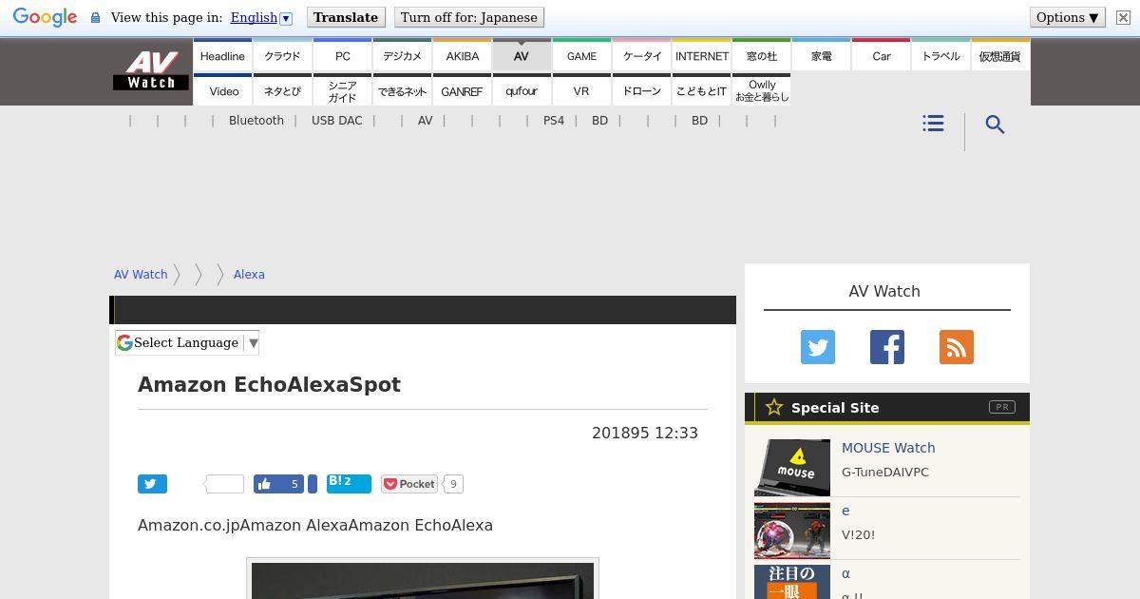Click the Special Site star icon
This screenshot has height=599, width=1140.
click(774, 407)
